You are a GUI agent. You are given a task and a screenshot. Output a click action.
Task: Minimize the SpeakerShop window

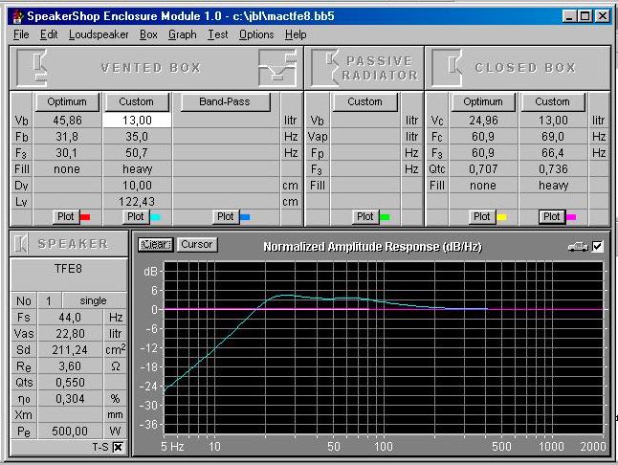coord(569,16)
